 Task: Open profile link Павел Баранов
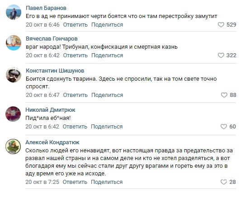pyautogui.click(x=46, y=8)
